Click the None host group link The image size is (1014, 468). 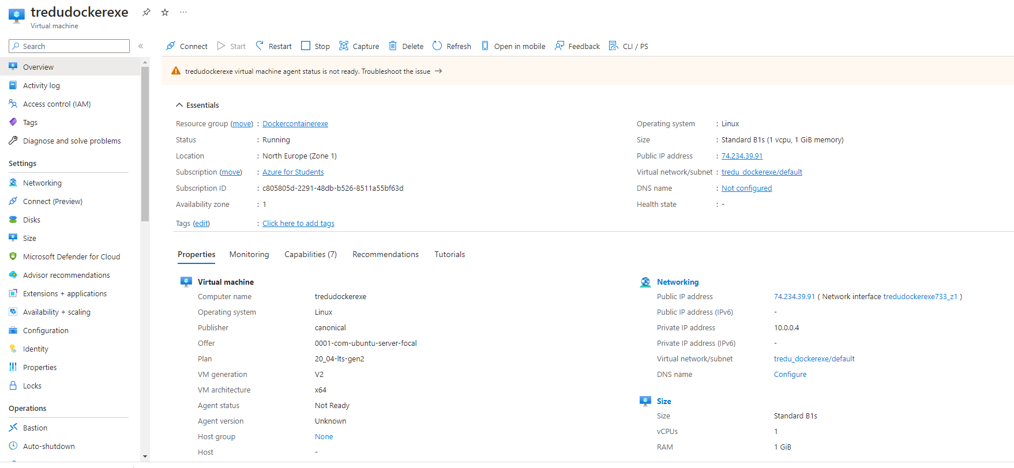[x=324, y=437]
